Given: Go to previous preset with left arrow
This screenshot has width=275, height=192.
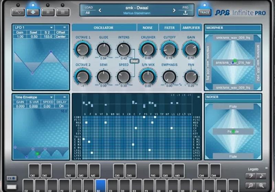Looking at the screenshot, I should coord(100,10).
